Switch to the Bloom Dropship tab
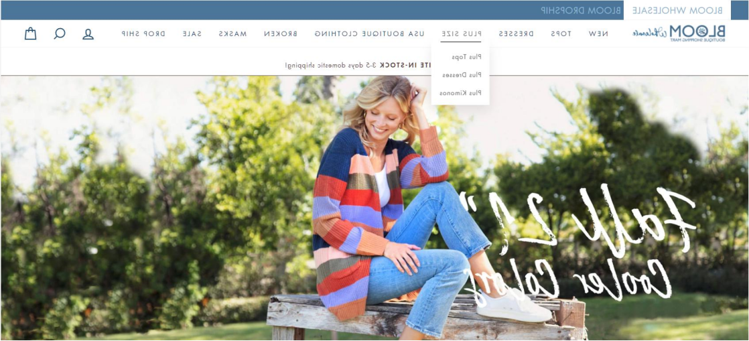 coord(581,10)
